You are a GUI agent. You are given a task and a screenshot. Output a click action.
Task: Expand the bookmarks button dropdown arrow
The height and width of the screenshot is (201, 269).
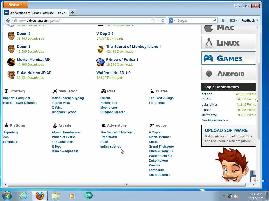(x=237, y=20)
